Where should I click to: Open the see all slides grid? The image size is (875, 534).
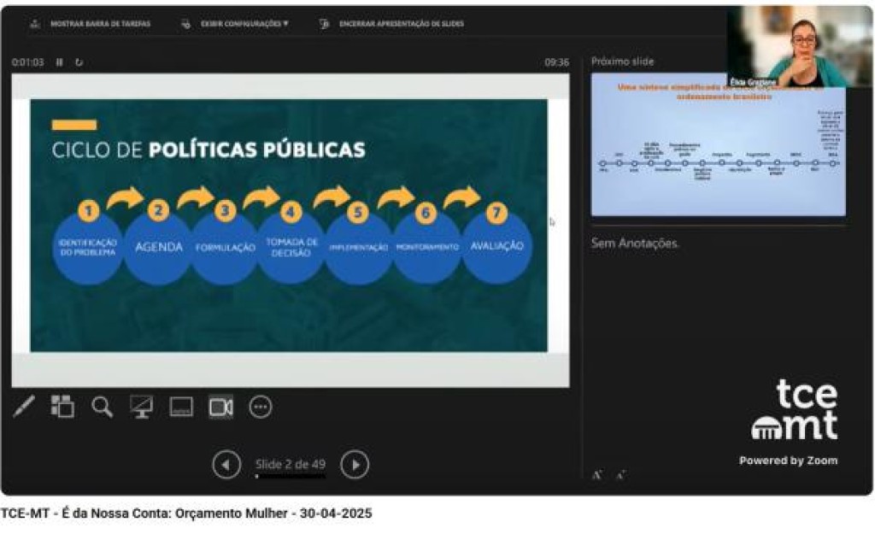(x=62, y=407)
